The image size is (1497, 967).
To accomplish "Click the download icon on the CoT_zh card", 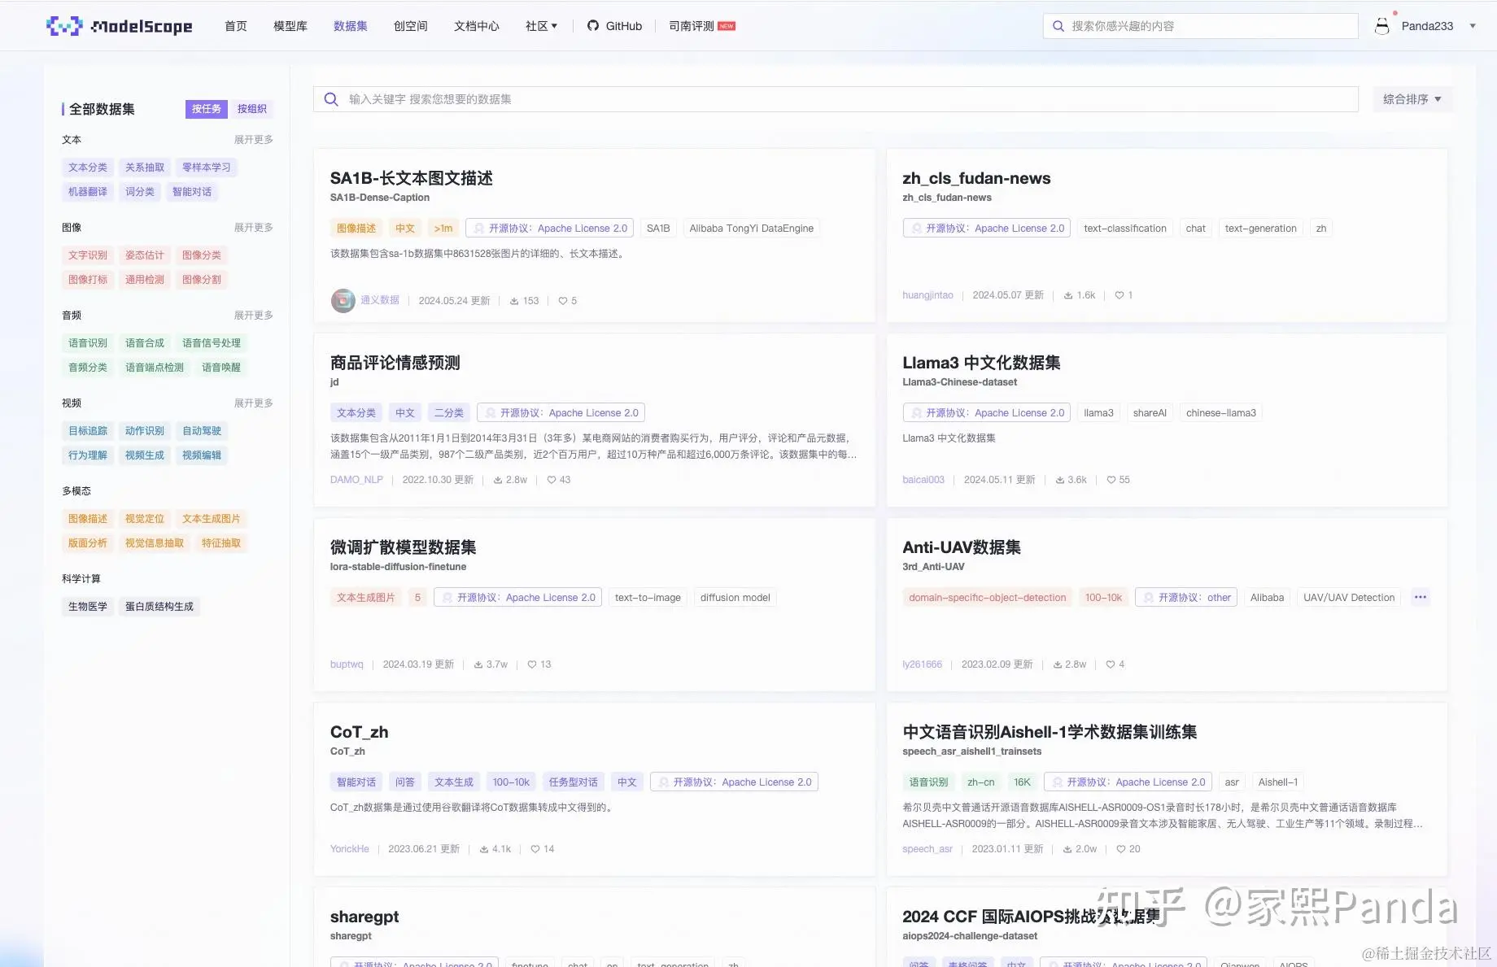I will 484,849.
